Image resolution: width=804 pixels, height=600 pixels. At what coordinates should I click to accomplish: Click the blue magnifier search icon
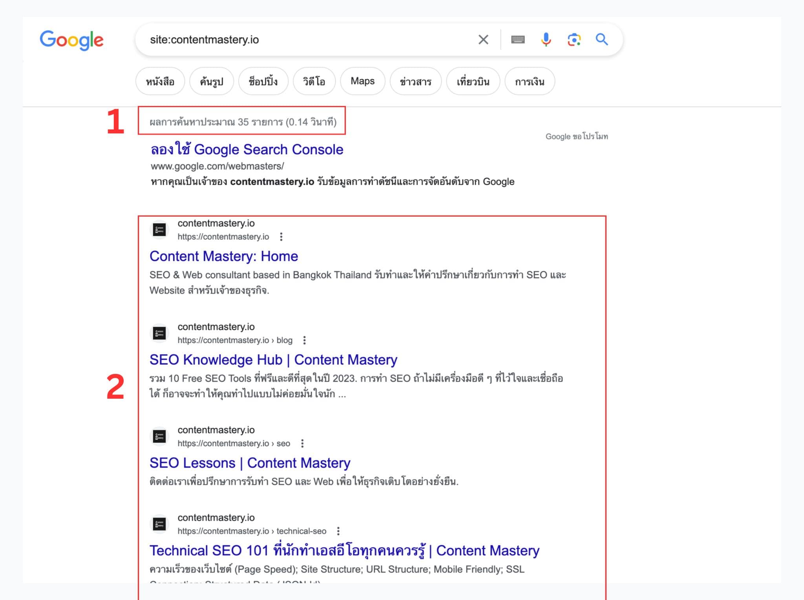coord(602,40)
